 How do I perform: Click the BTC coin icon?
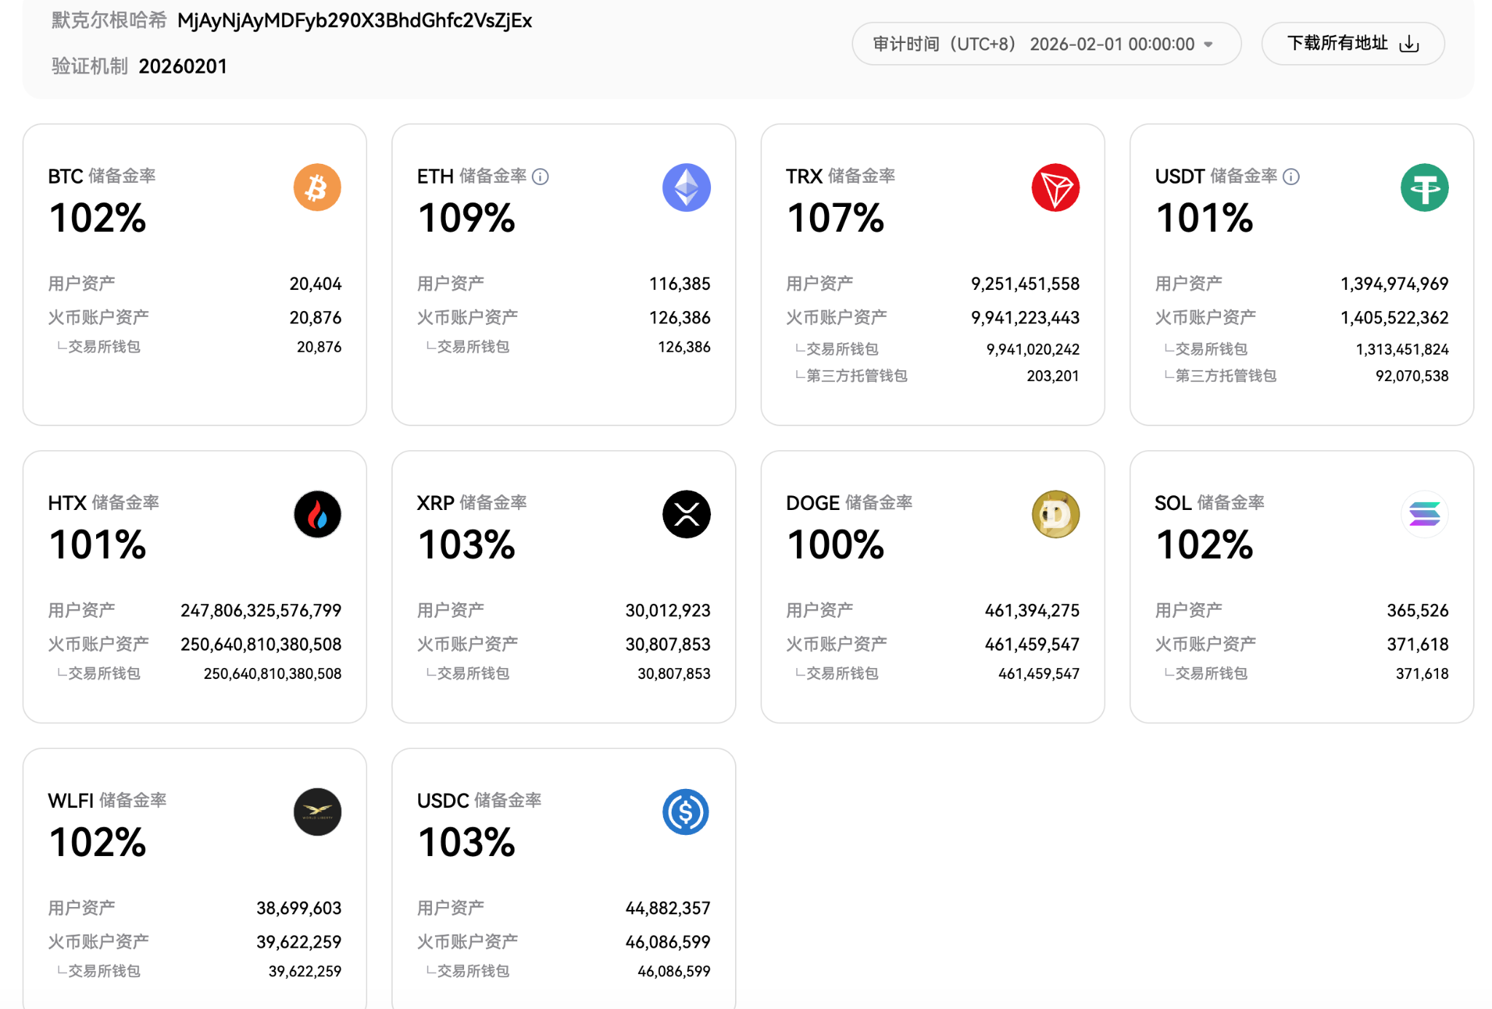click(x=317, y=187)
